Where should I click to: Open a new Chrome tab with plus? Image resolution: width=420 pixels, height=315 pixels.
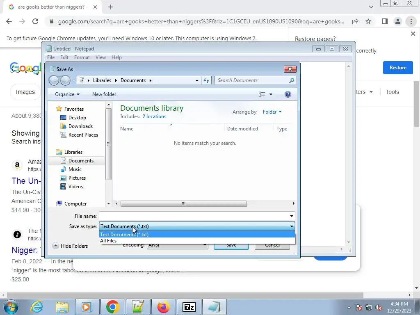pyautogui.click(x=111, y=7)
